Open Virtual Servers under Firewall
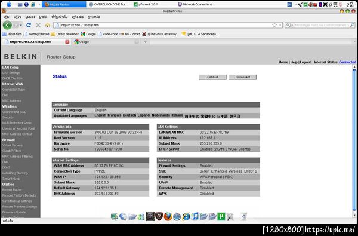Screen dimensions: 358x236 click(13, 145)
